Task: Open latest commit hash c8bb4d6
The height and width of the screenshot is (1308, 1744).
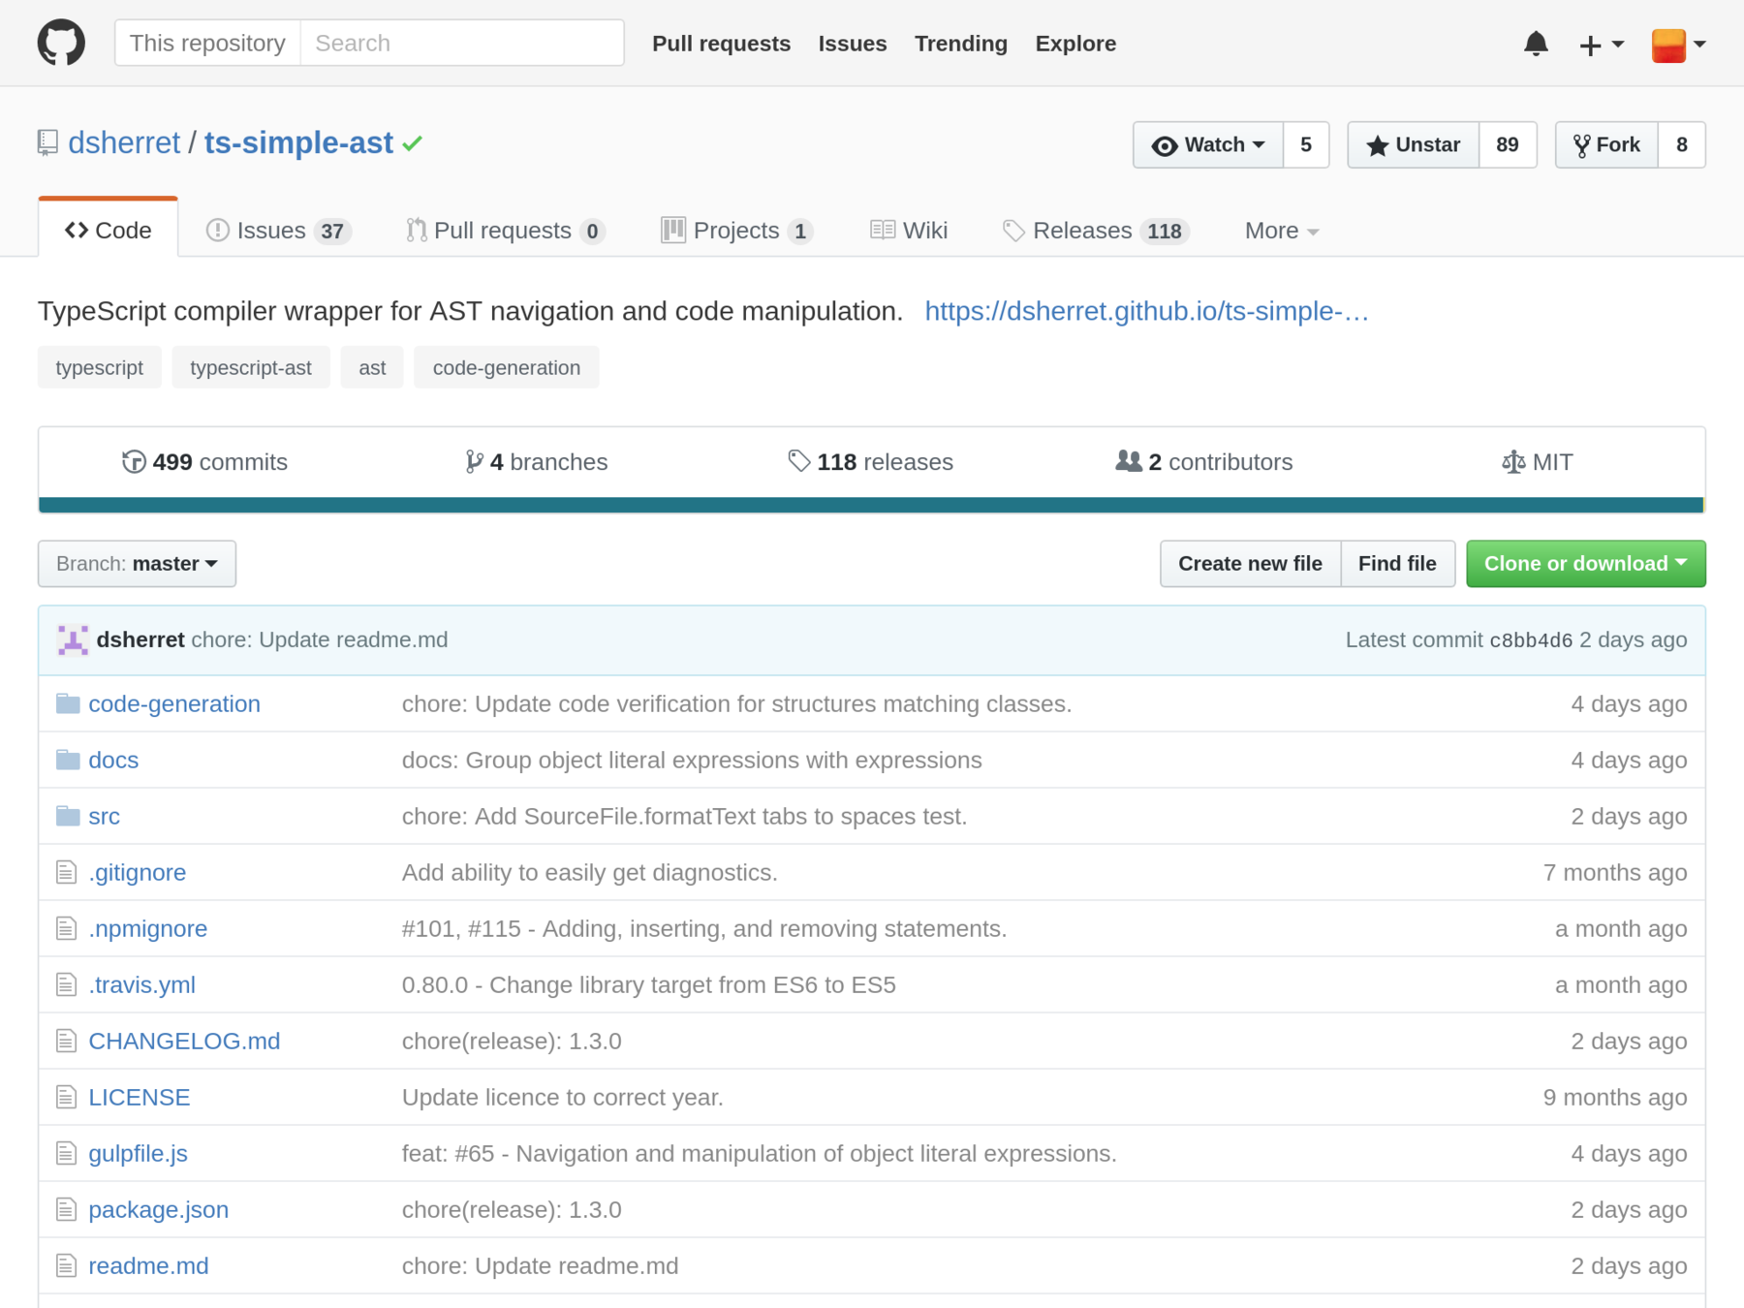Action: [1531, 640]
